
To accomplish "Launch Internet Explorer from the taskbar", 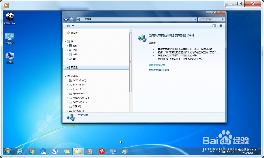I will (x=20, y=152).
